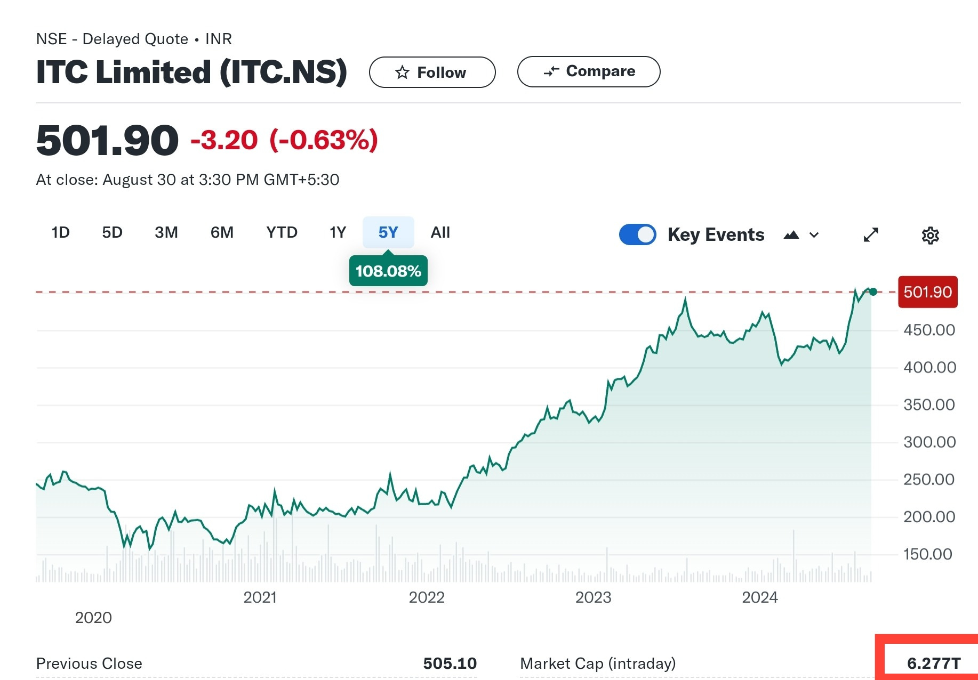Viewport: 978px width, 680px height.
Task: Toggle the Key Events switch
Action: (638, 235)
